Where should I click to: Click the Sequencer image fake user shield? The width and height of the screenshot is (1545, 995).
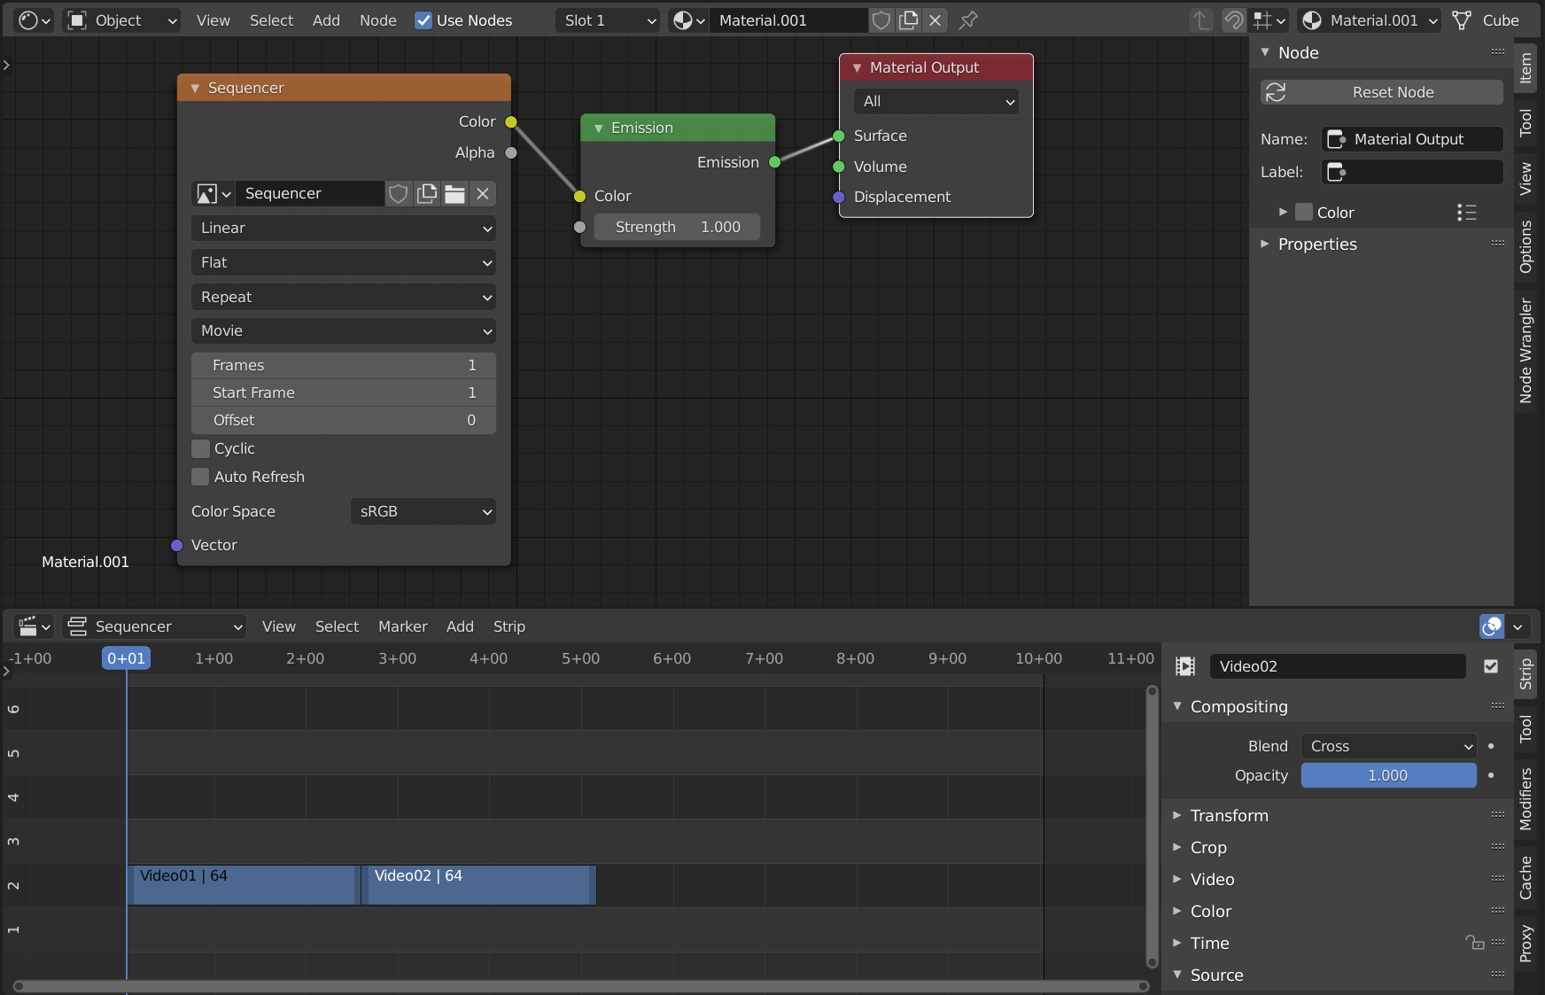click(x=399, y=194)
